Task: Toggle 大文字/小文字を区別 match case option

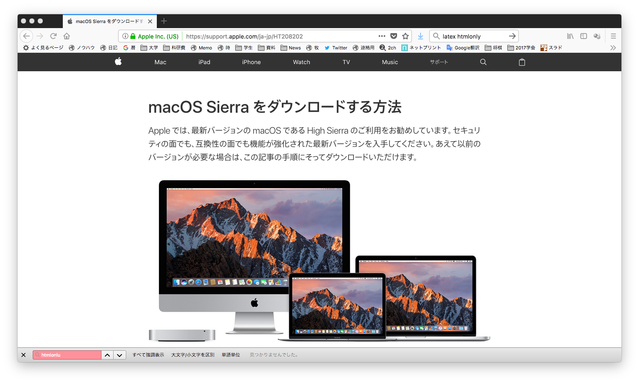Action: point(193,355)
